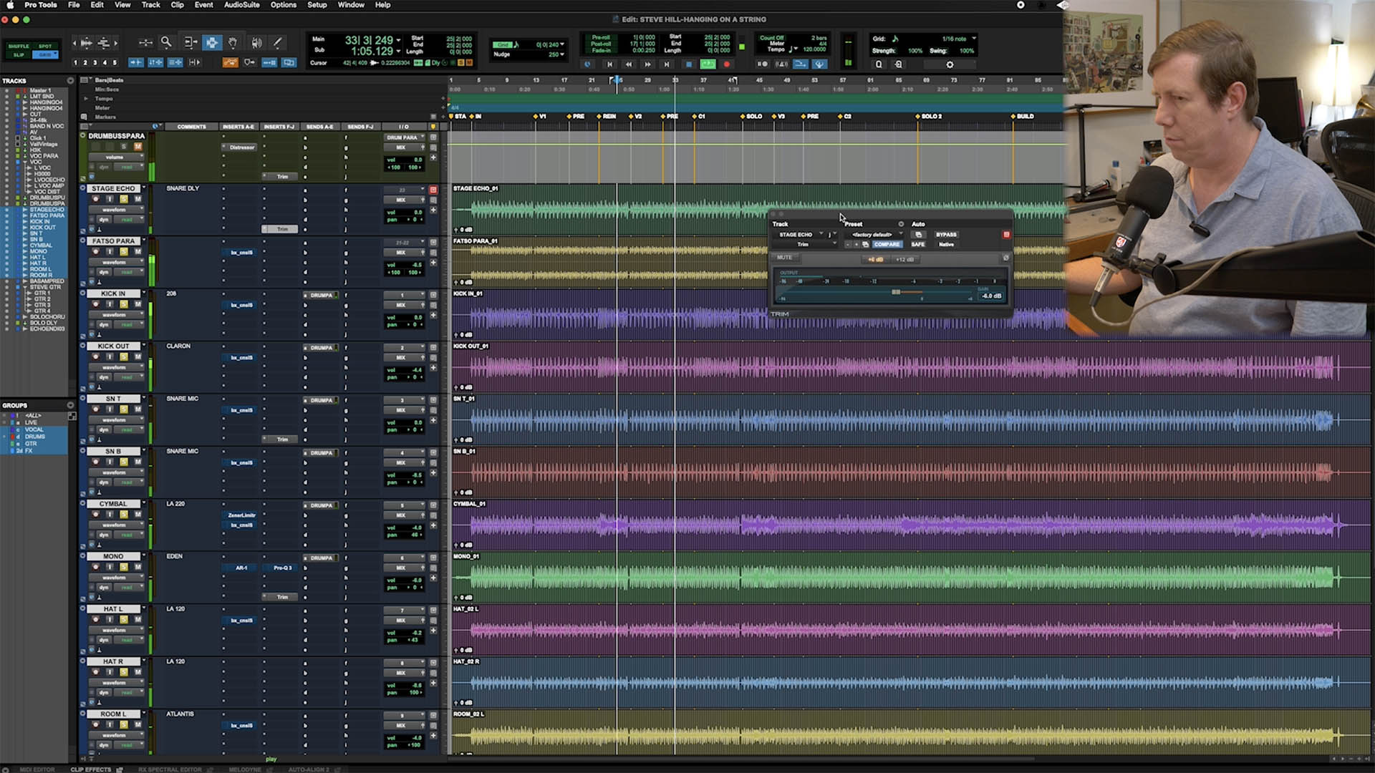Select the Trim tool in toolbar

click(190, 43)
